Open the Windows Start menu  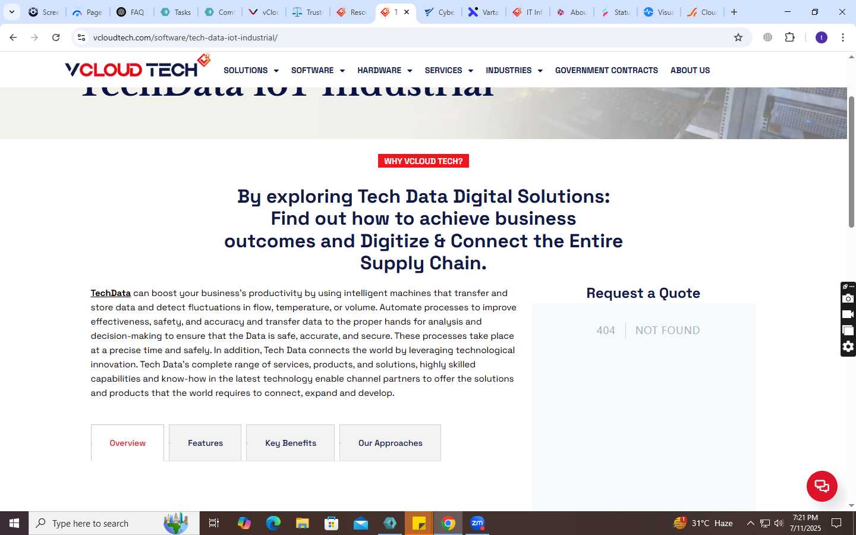point(14,523)
